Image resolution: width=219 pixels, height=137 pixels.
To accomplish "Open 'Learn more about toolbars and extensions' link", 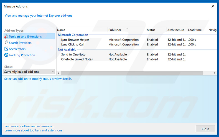I will (x=33, y=130).
